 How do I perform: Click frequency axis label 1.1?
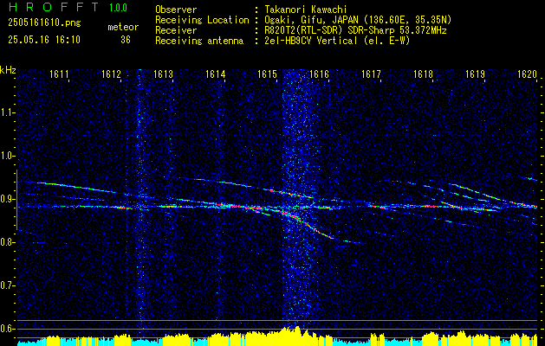coord(7,112)
